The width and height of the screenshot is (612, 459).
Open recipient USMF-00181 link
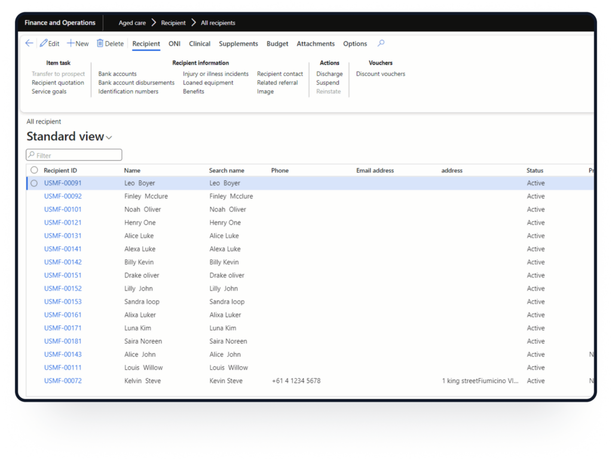[63, 341]
